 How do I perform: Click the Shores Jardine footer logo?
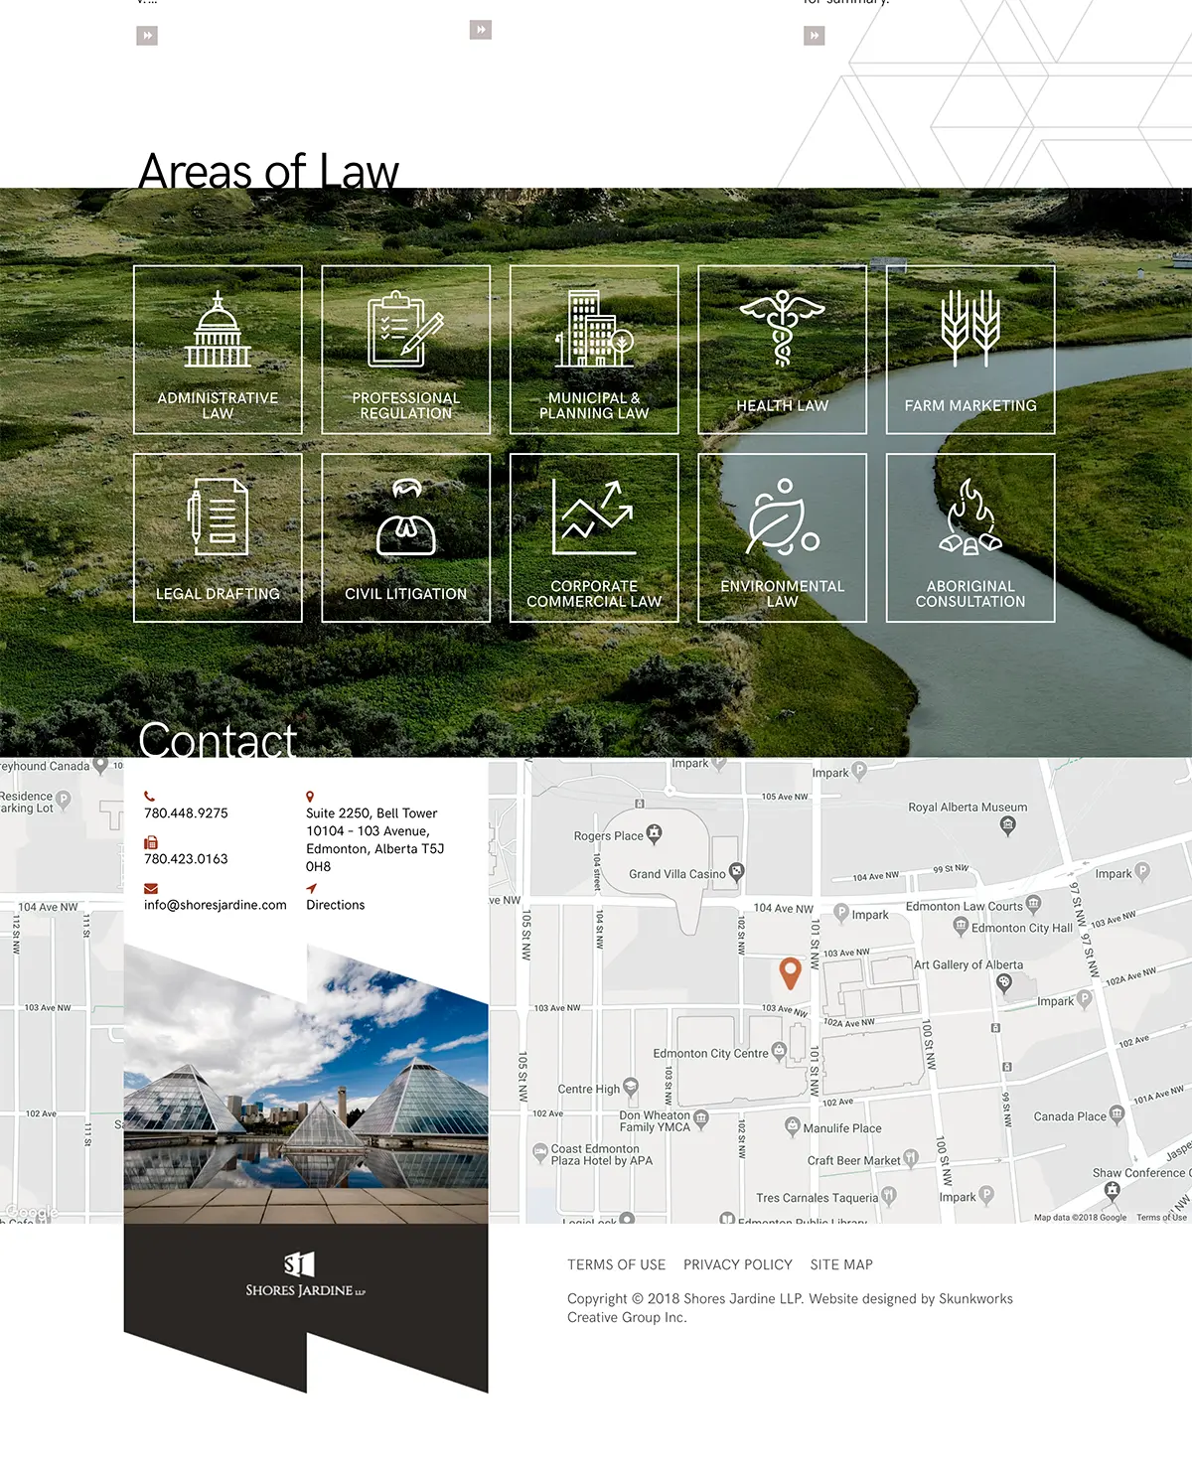[305, 1274]
